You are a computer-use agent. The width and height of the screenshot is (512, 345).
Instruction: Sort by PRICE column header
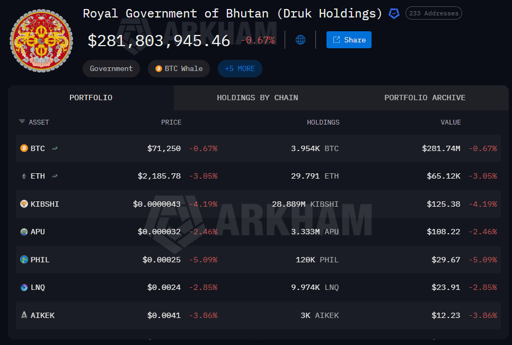coord(171,122)
